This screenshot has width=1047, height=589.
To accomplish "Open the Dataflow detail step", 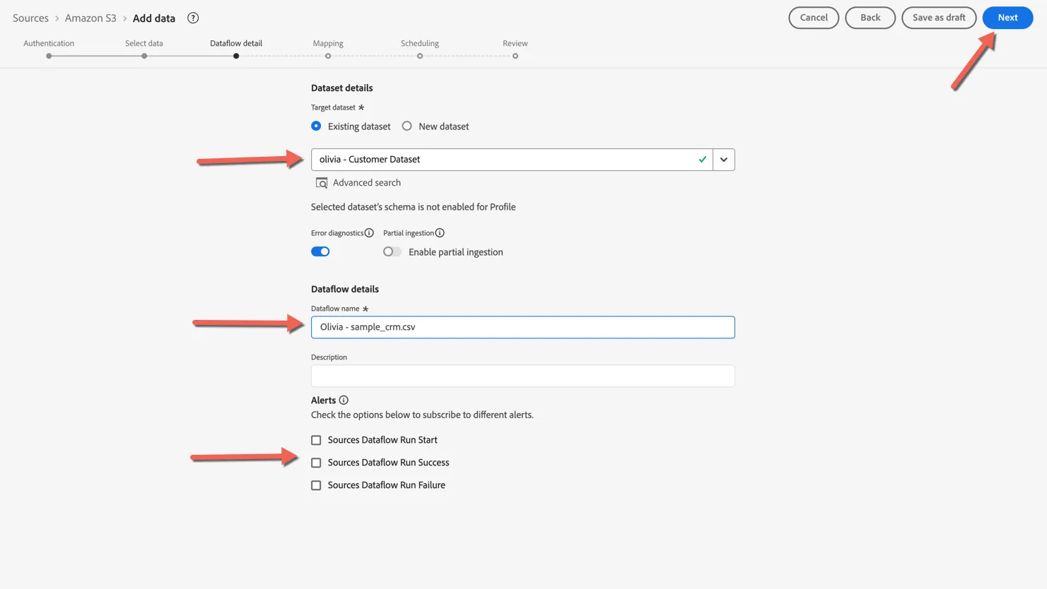I will click(236, 47).
